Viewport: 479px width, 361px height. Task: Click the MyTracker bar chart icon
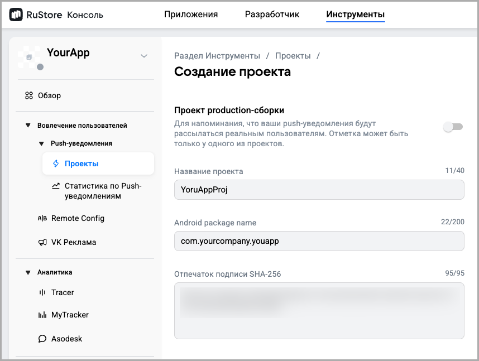coord(42,315)
